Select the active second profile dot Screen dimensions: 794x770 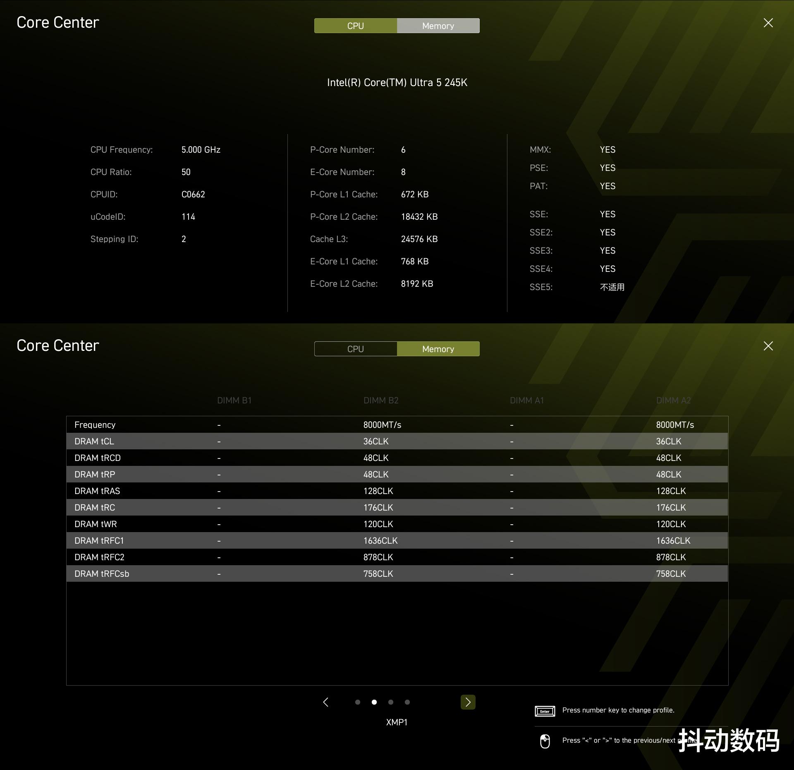pyautogui.click(x=374, y=702)
